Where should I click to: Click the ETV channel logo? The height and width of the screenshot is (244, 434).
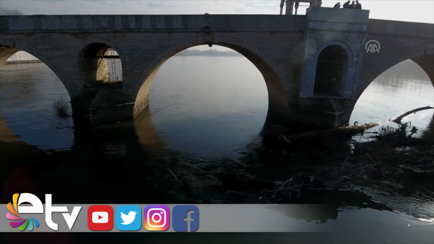[43, 213]
